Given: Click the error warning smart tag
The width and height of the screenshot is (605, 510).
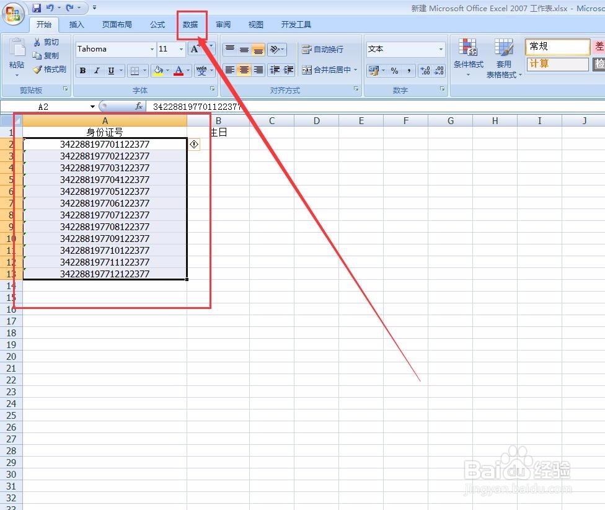Looking at the screenshot, I should pyautogui.click(x=194, y=145).
